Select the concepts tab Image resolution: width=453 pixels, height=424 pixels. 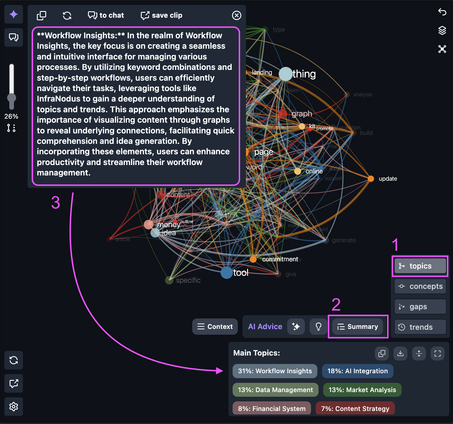click(420, 286)
